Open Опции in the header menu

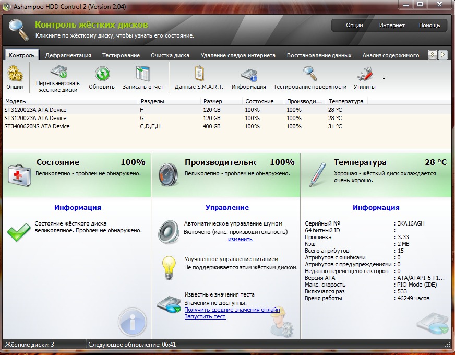pos(354,25)
